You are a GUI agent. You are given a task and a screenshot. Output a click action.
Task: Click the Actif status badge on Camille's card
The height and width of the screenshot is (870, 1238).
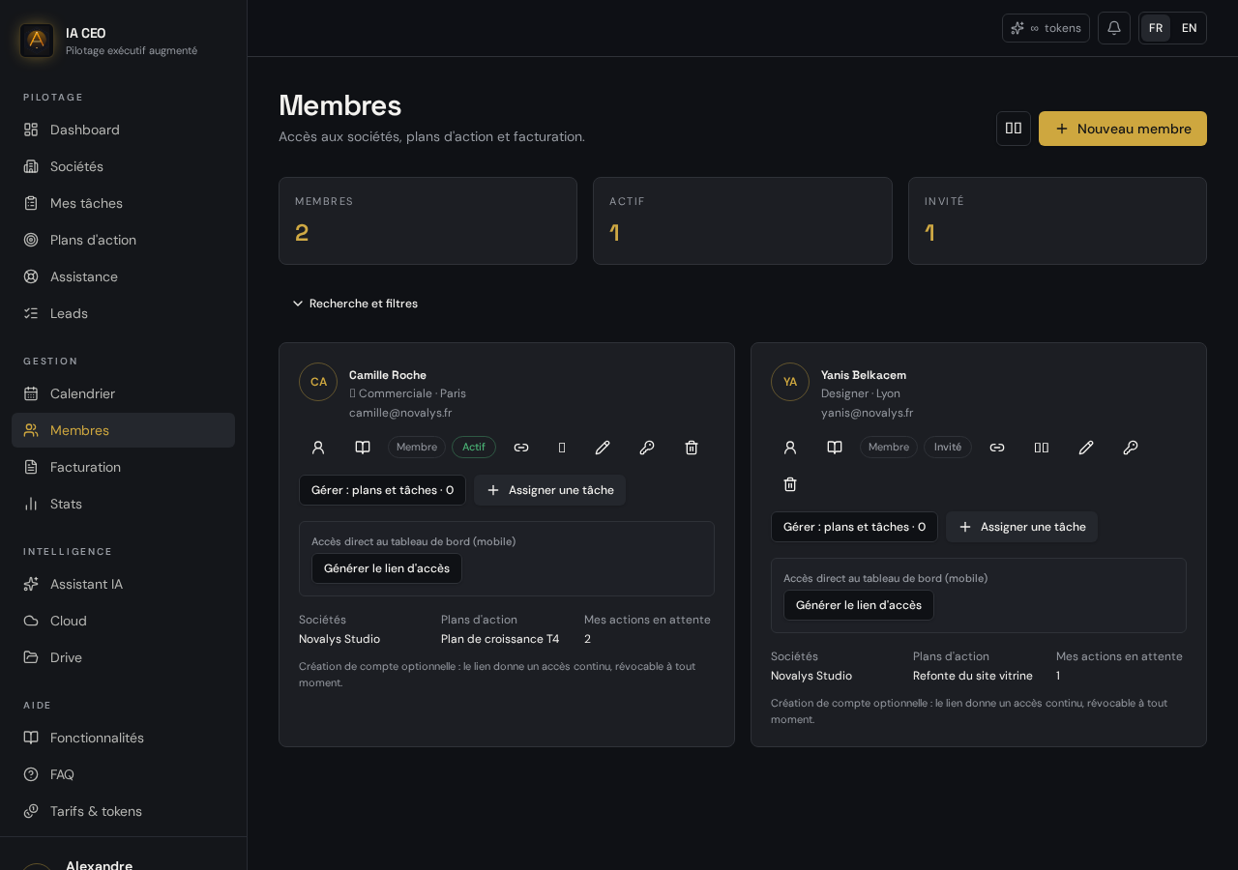point(474,448)
